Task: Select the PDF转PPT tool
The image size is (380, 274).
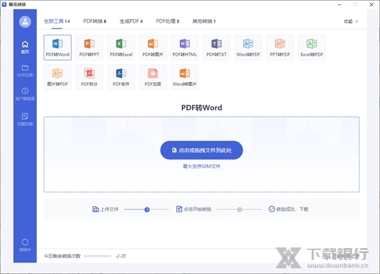Action: [89, 47]
